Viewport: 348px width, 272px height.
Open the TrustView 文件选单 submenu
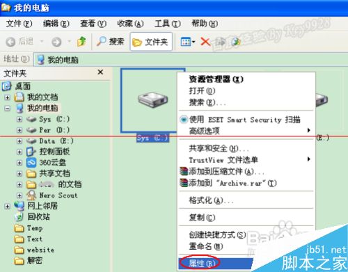246,160
